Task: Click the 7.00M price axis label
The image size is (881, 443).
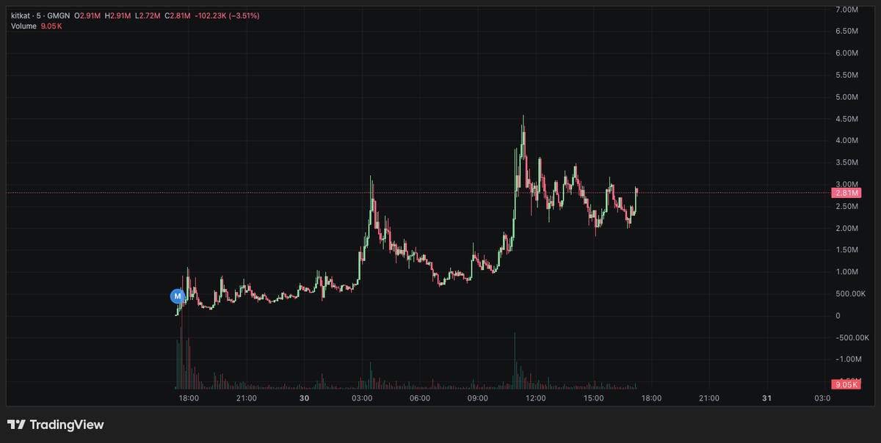Action: (846, 10)
